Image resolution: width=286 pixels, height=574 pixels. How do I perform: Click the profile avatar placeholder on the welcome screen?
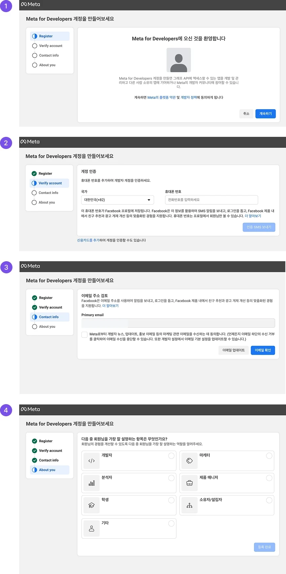point(179,60)
